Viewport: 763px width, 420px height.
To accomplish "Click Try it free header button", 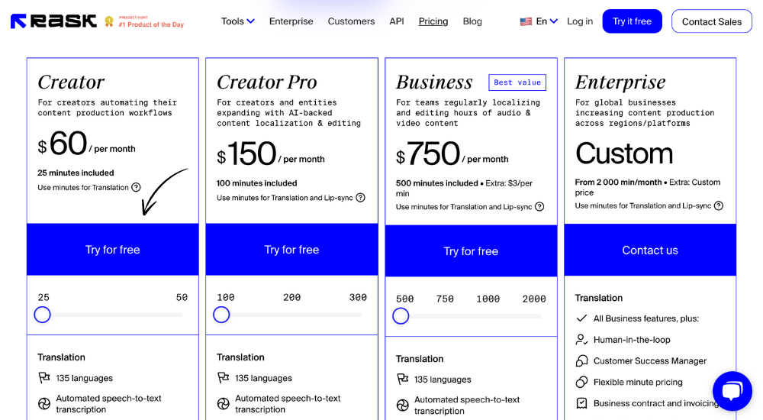I will (x=632, y=21).
